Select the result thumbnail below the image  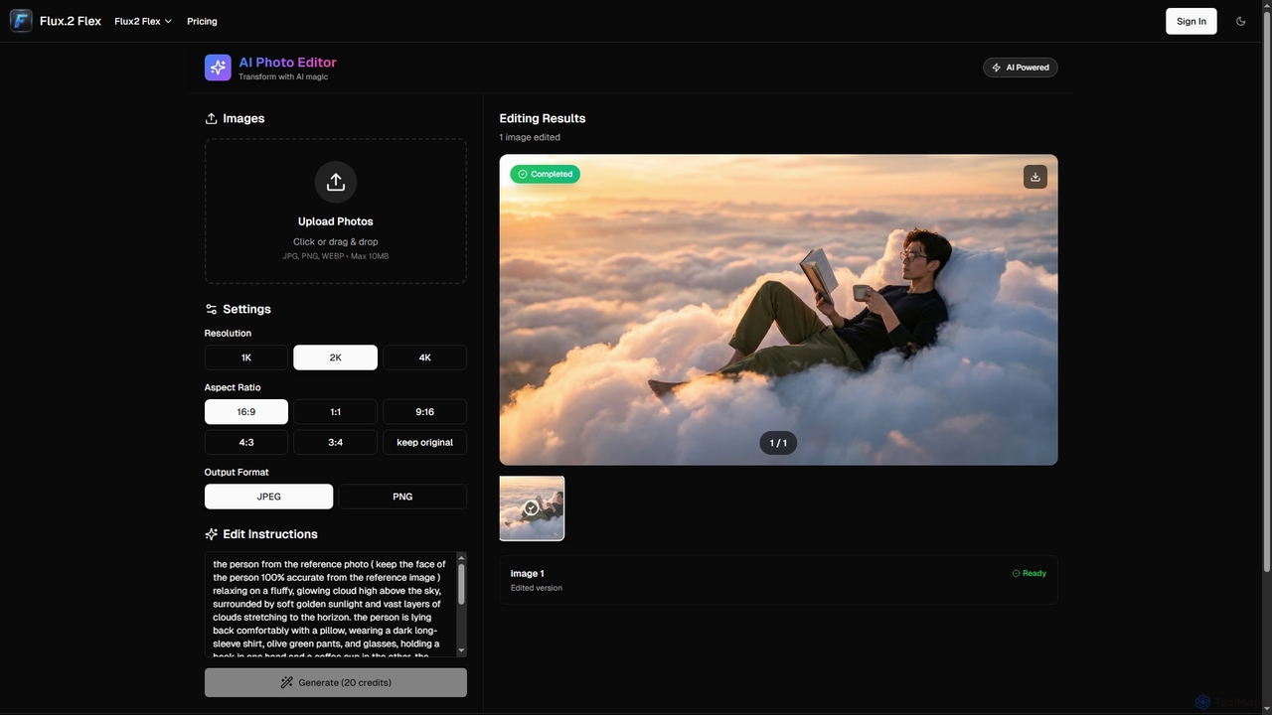532,508
